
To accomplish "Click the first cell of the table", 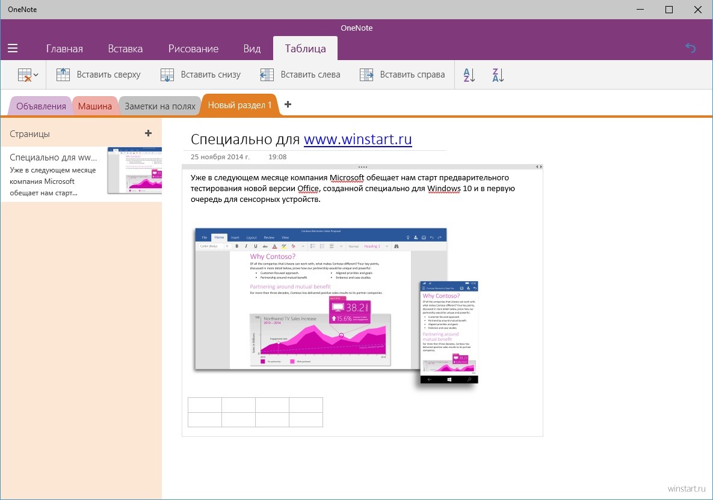I will 205,405.
